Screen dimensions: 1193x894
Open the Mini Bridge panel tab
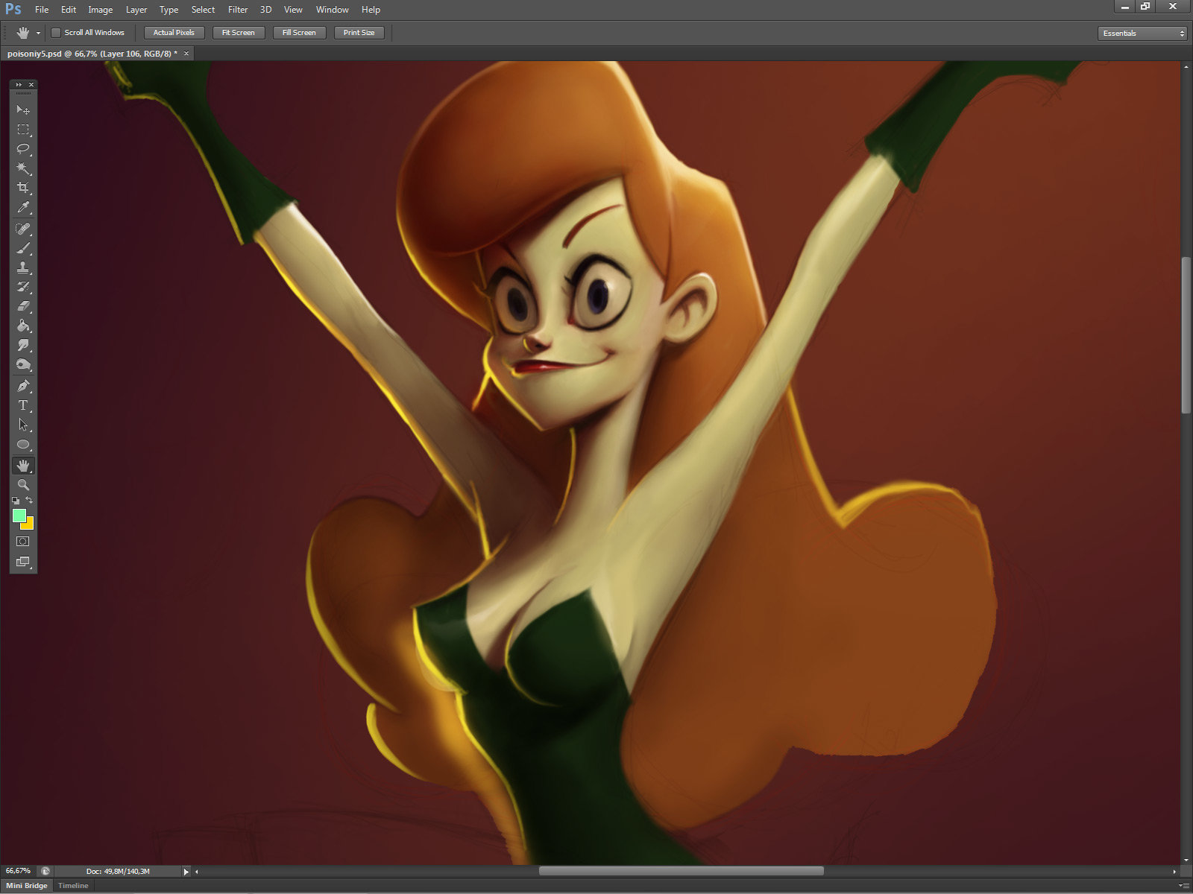click(27, 886)
